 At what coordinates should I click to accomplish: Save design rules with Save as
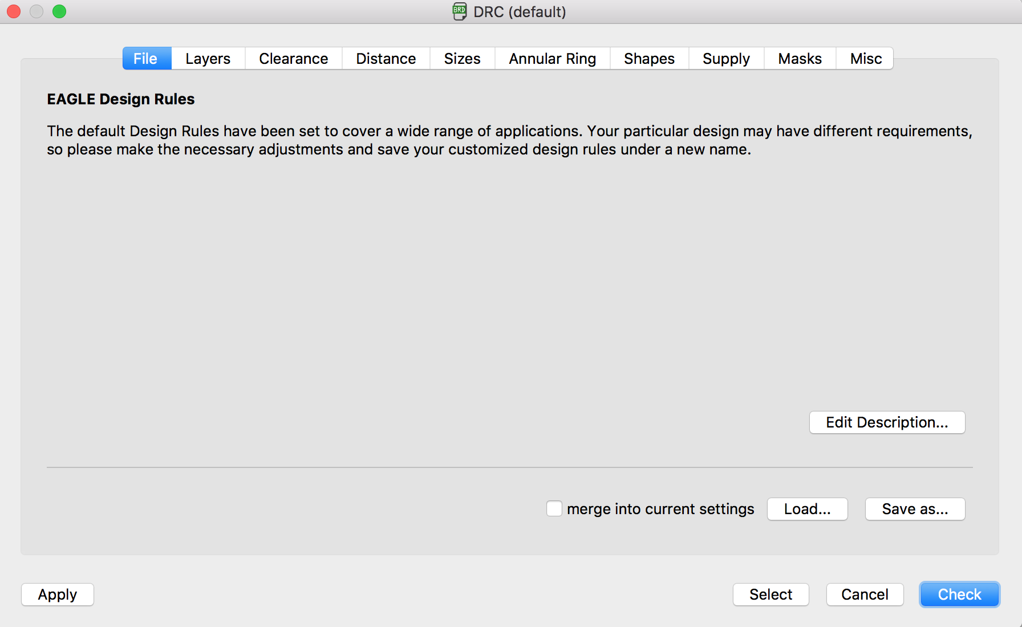(915, 509)
